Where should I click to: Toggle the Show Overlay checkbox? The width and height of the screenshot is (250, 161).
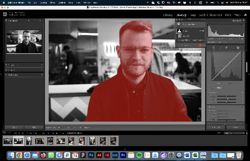click(177, 45)
